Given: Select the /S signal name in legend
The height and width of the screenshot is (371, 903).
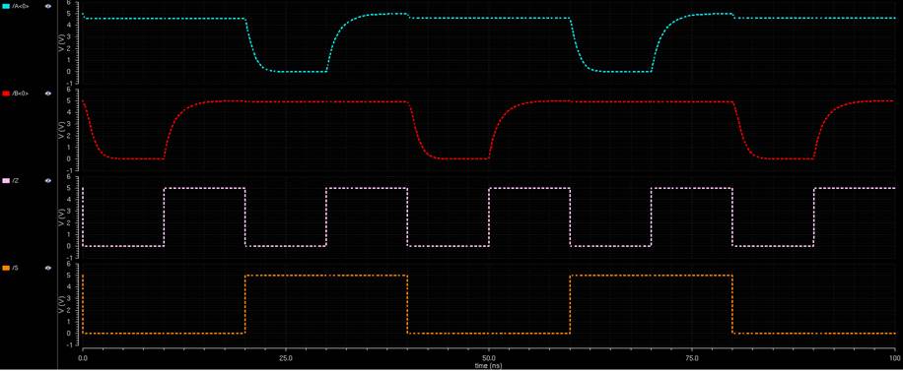Looking at the screenshot, I should point(15,268).
